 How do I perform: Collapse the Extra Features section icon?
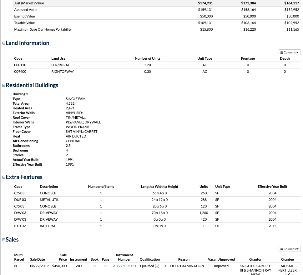point(3,177)
